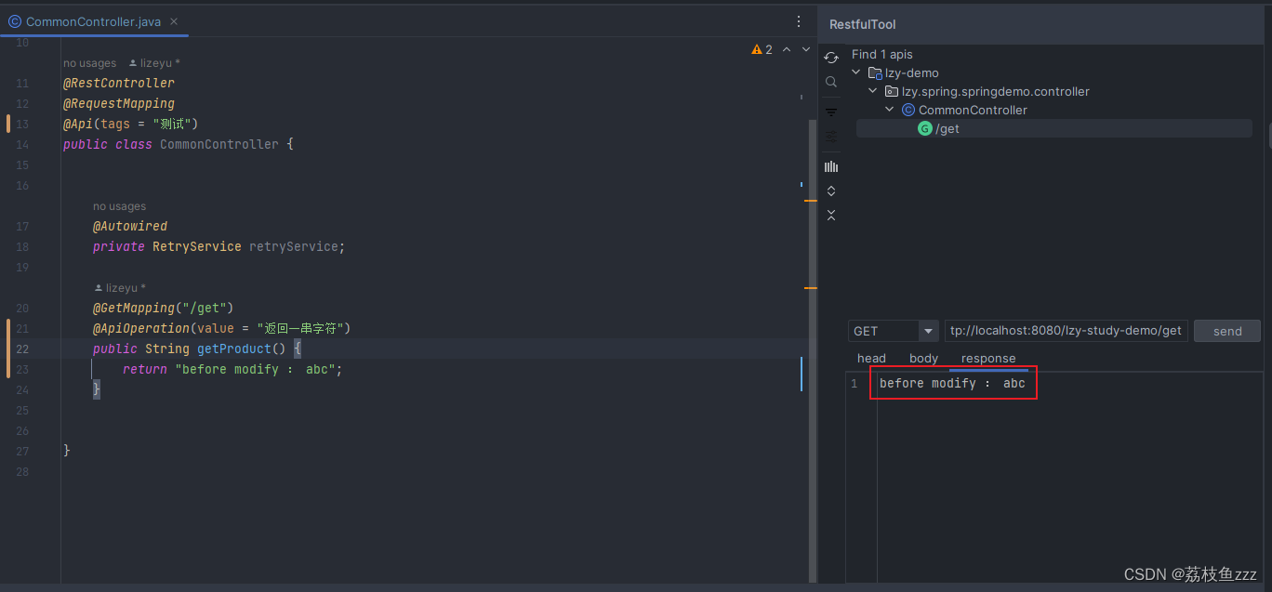Click author hint 'lizeyu *' above @RestController
1272x592 pixels.
point(154,63)
